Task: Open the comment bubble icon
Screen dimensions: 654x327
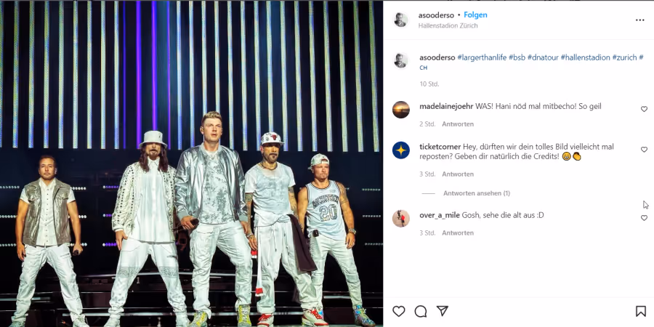Action: coord(421,311)
